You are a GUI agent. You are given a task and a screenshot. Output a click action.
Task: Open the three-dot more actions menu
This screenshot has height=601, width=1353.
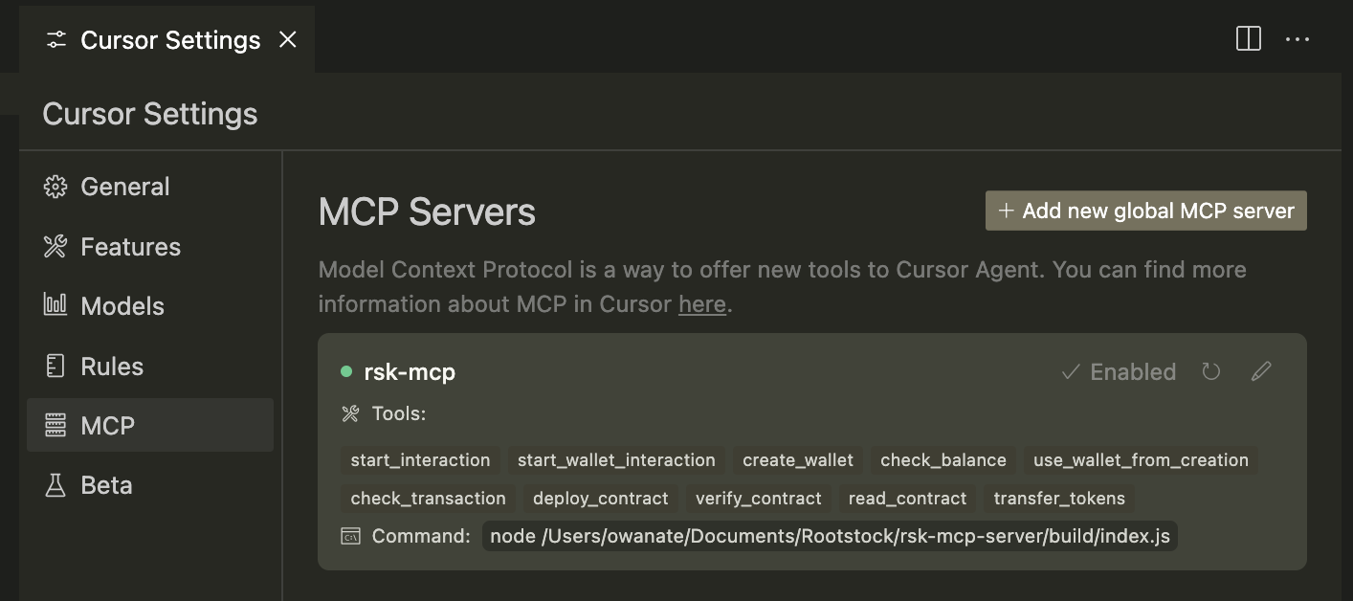point(1298,39)
